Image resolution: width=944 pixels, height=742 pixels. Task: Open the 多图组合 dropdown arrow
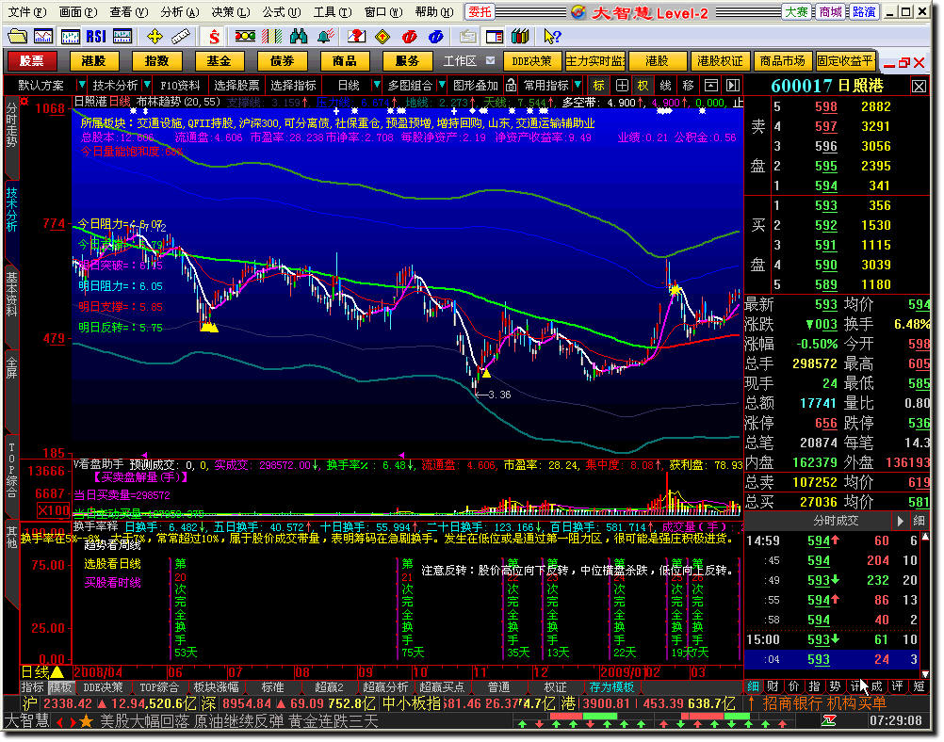coord(442,86)
